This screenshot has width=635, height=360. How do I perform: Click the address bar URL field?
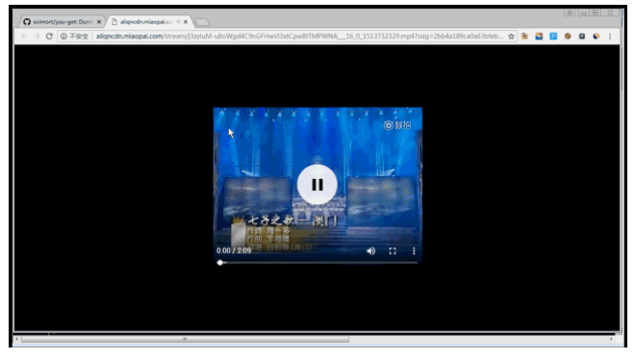pyautogui.click(x=299, y=36)
